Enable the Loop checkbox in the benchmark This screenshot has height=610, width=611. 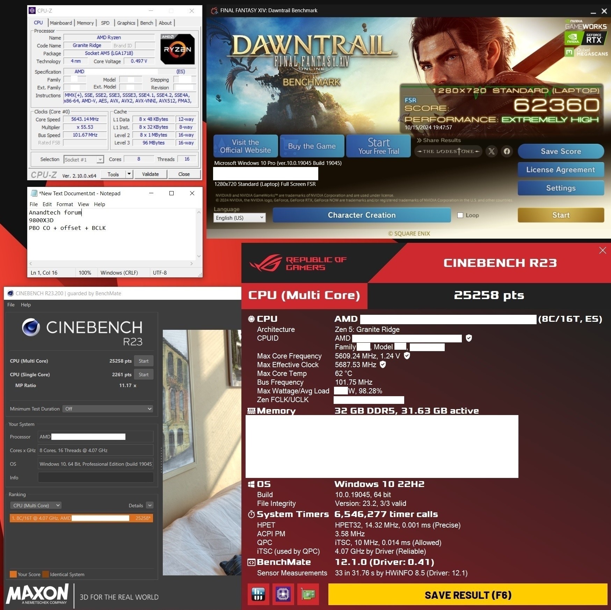pos(460,215)
